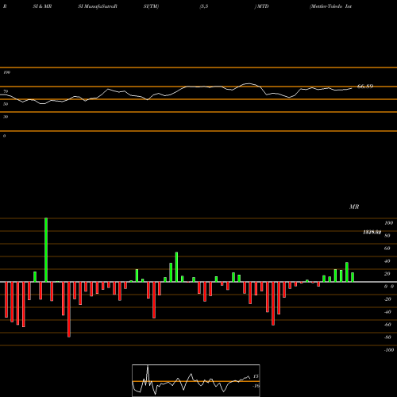Click the RSI axis label 30
397x397 pixels.
point(6,117)
